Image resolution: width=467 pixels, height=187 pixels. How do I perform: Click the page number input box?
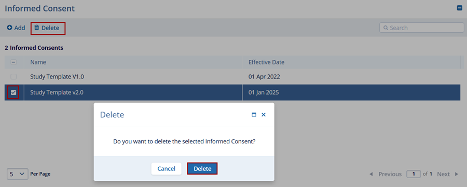point(414,174)
